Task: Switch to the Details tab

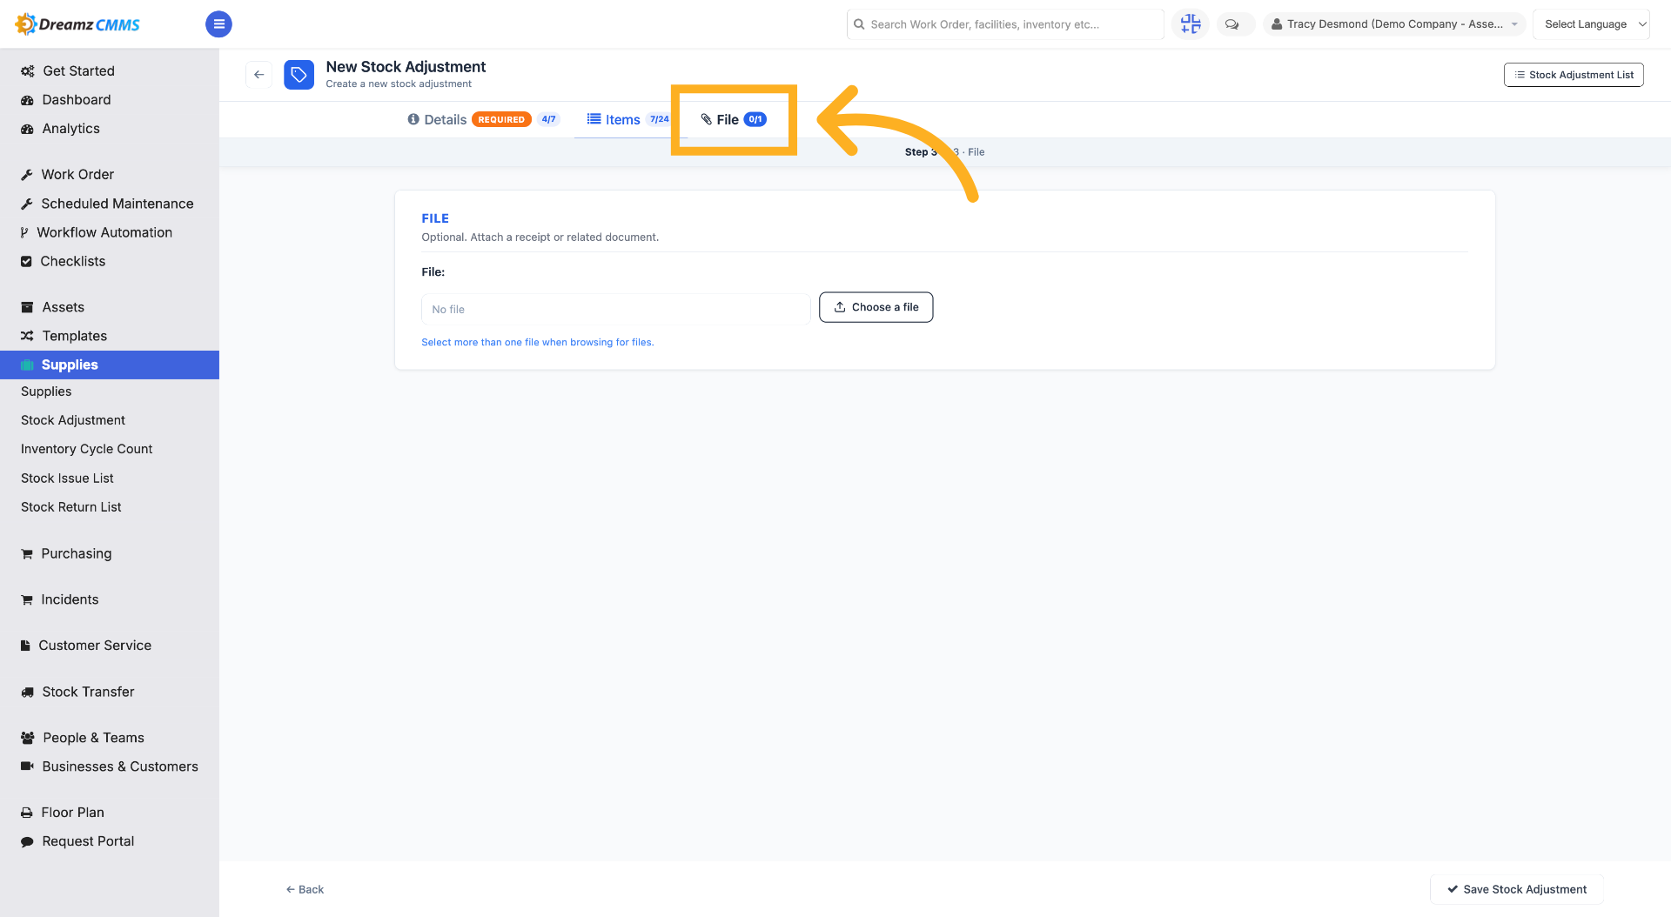Action: click(483, 119)
